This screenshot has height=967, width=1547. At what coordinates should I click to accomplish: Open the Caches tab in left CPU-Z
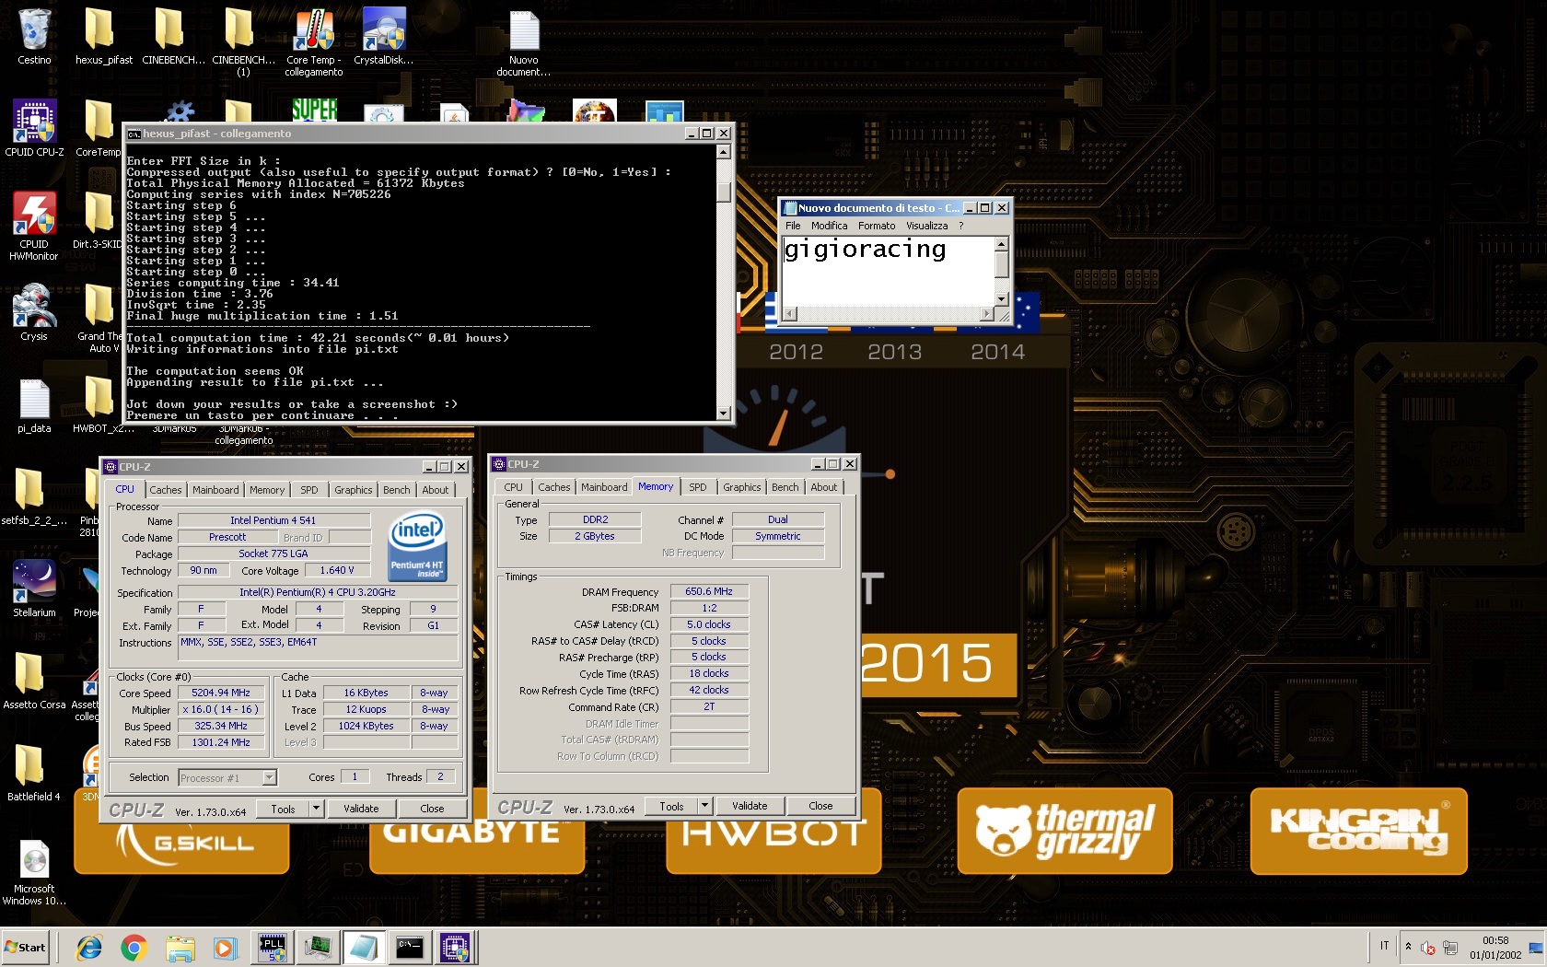tap(166, 490)
